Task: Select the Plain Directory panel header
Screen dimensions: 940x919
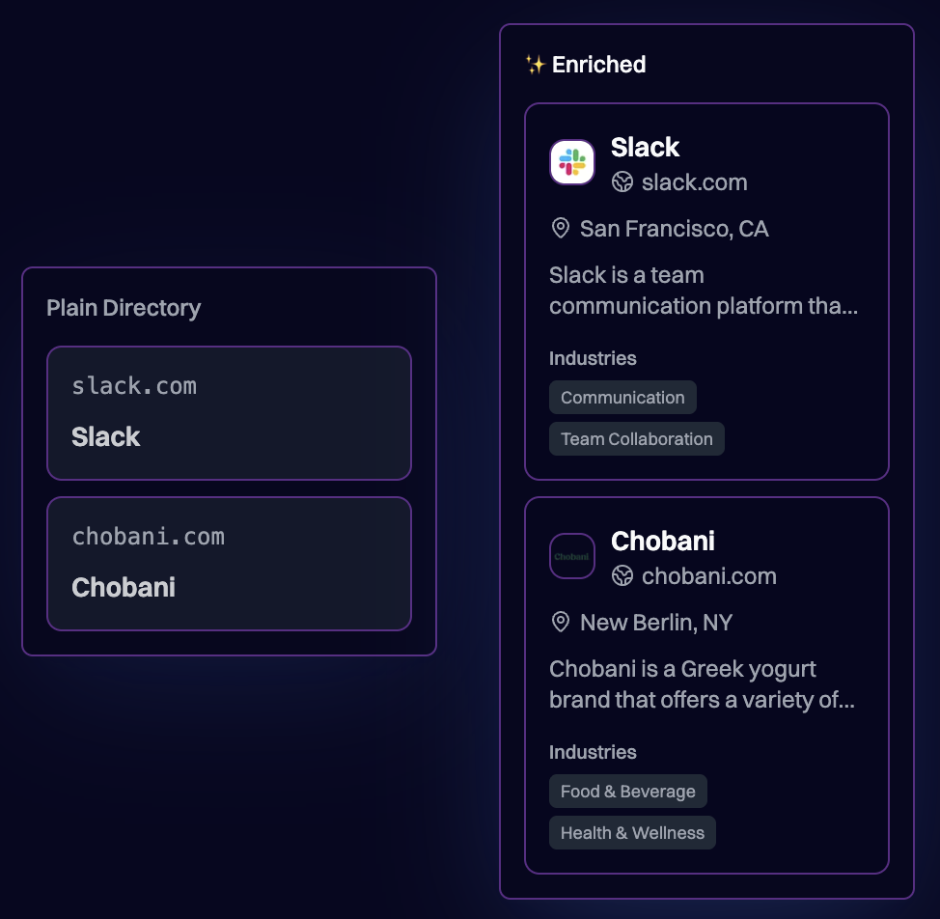Action: click(x=124, y=308)
